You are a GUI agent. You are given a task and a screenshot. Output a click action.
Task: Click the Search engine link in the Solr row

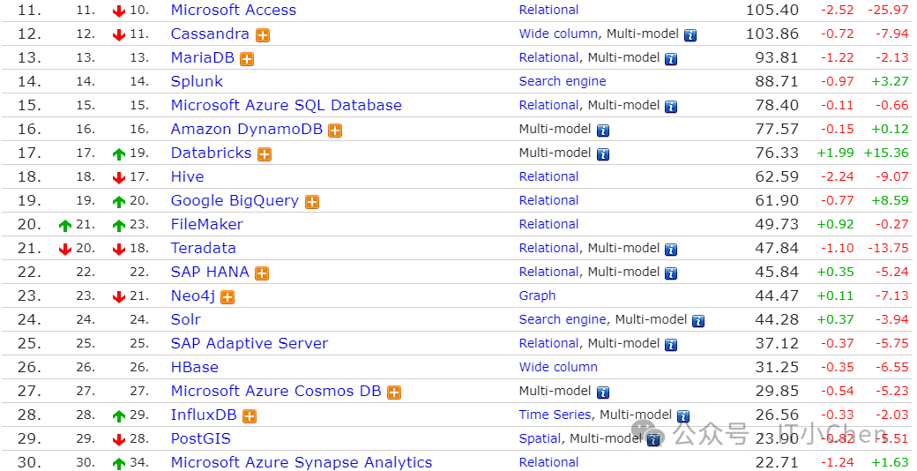pos(563,319)
